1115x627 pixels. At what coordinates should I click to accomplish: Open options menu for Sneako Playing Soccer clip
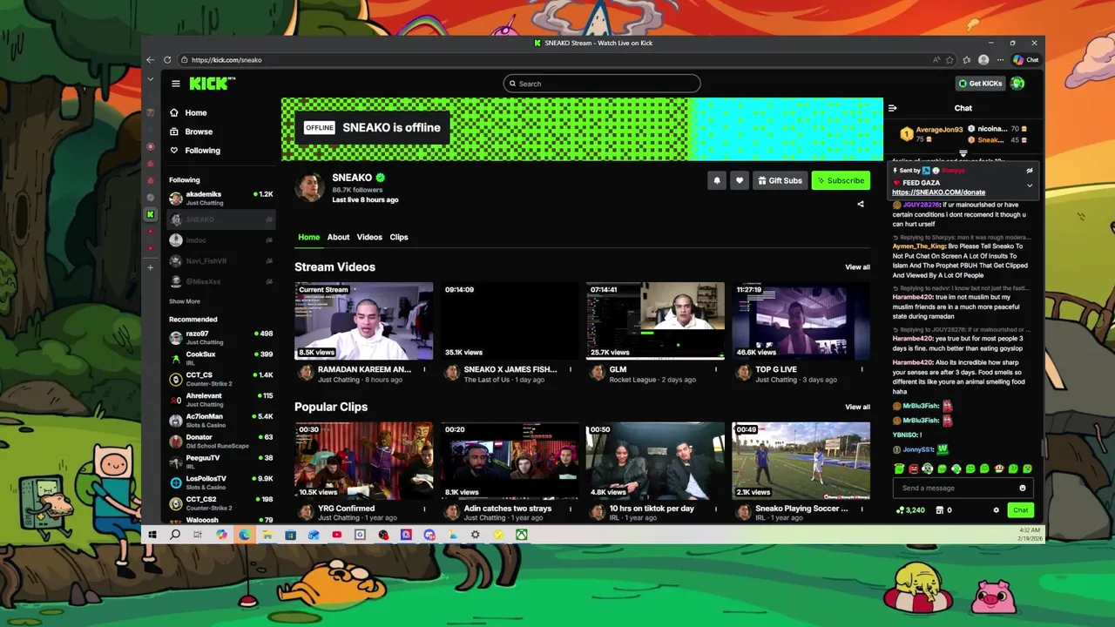(862, 509)
